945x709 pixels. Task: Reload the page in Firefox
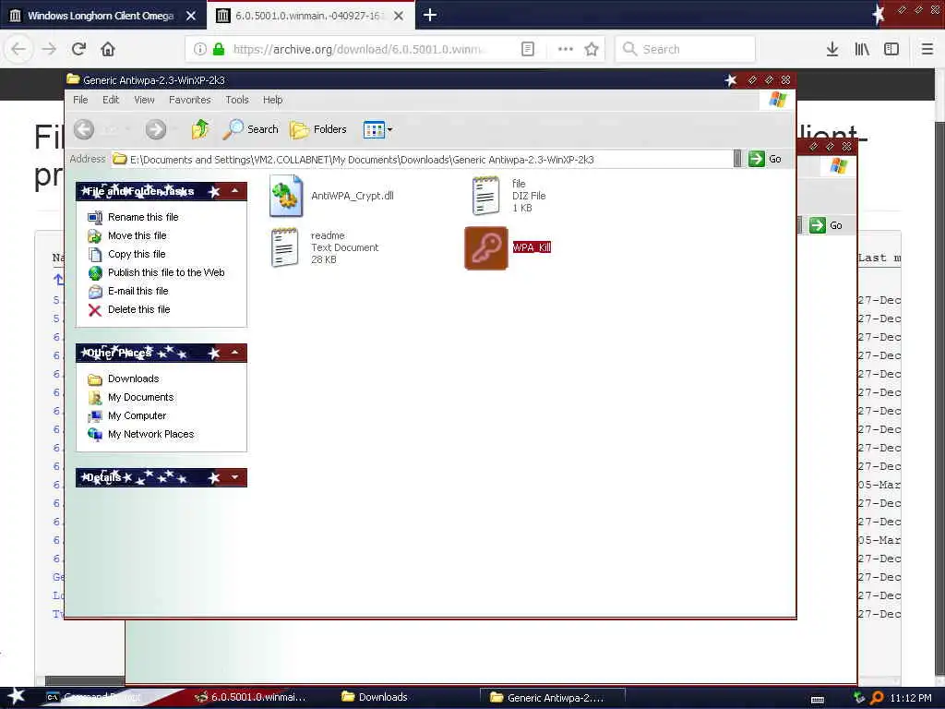tap(78, 49)
